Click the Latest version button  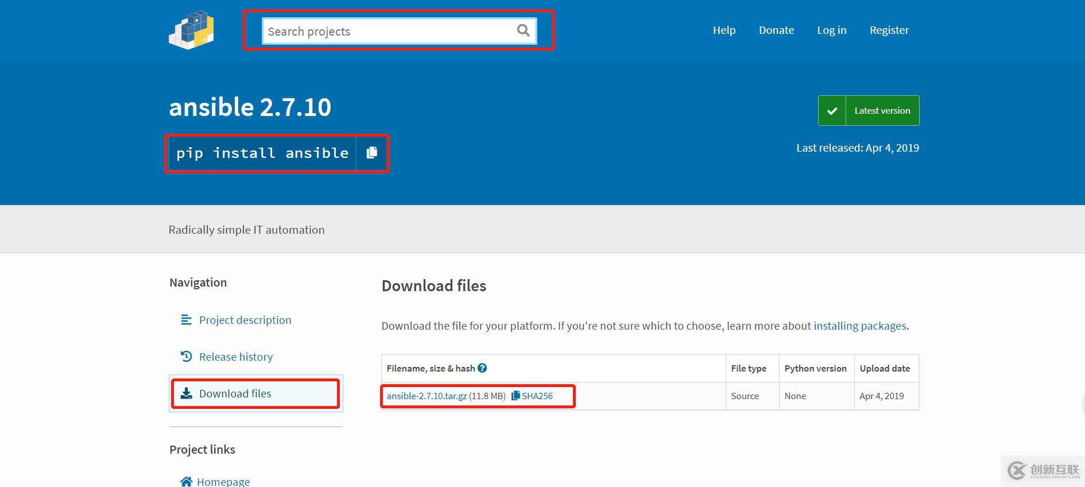(x=869, y=111)
